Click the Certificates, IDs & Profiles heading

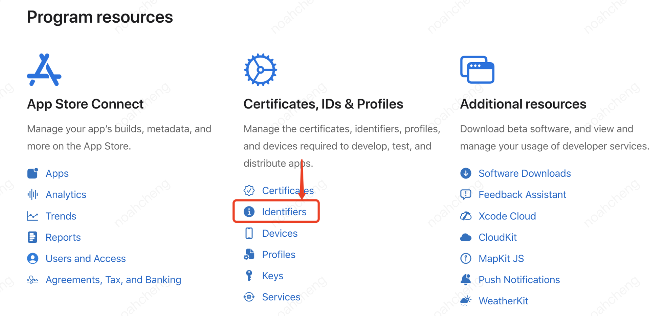[323, 104]
